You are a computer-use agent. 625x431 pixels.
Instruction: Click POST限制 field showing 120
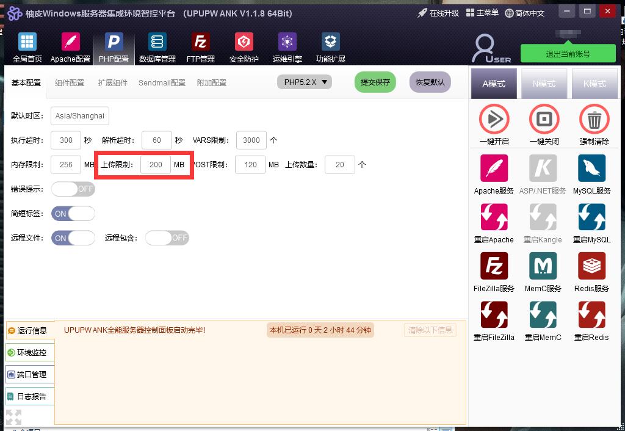click(x=250, y=164)
